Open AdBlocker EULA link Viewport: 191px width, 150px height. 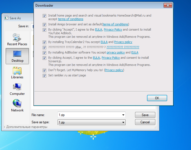(x=135, y=52)
